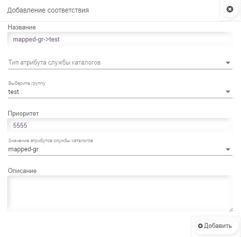The height and width of the screenshot is (237, 241).
Task: Click the Описание textarea resize handle
Action: pyautogui.click(x=231, y=210)
